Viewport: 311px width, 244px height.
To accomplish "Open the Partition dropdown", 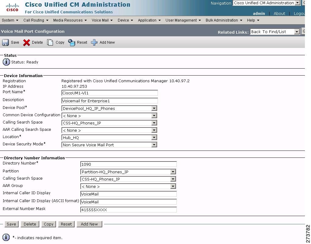I will (173, 172).
